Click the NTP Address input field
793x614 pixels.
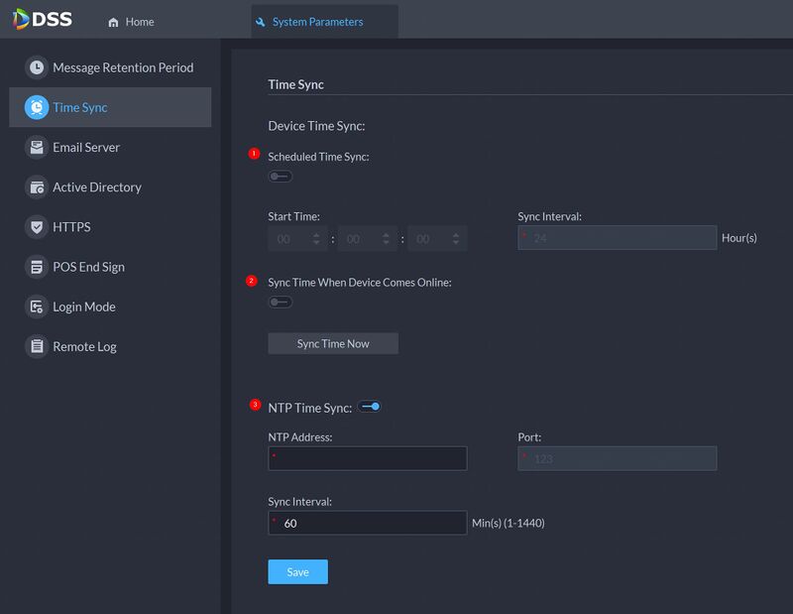[x=368, y=458]
